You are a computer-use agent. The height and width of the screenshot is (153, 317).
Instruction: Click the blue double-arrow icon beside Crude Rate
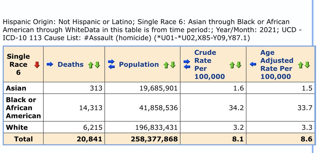click(x=187, y=64)
